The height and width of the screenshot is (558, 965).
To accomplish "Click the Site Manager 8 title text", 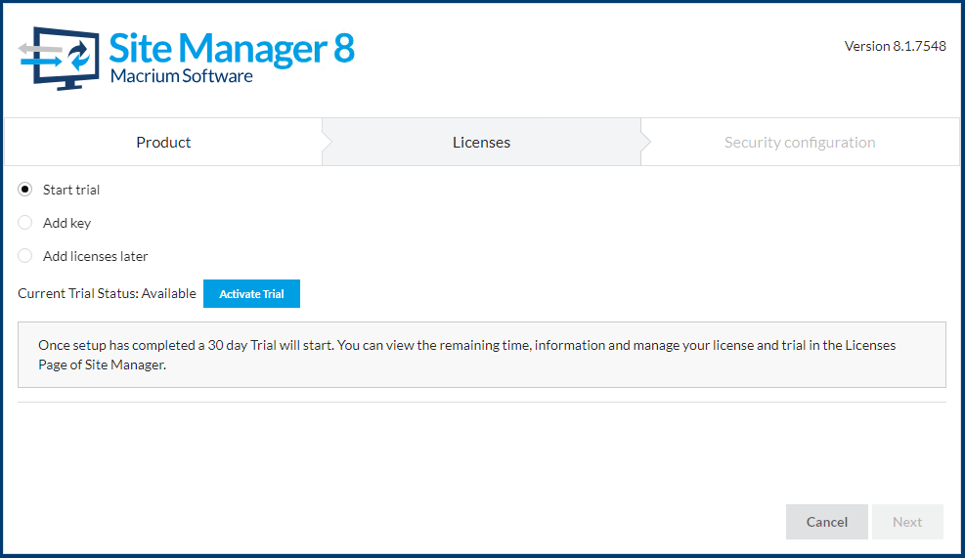I will [232, 49].
